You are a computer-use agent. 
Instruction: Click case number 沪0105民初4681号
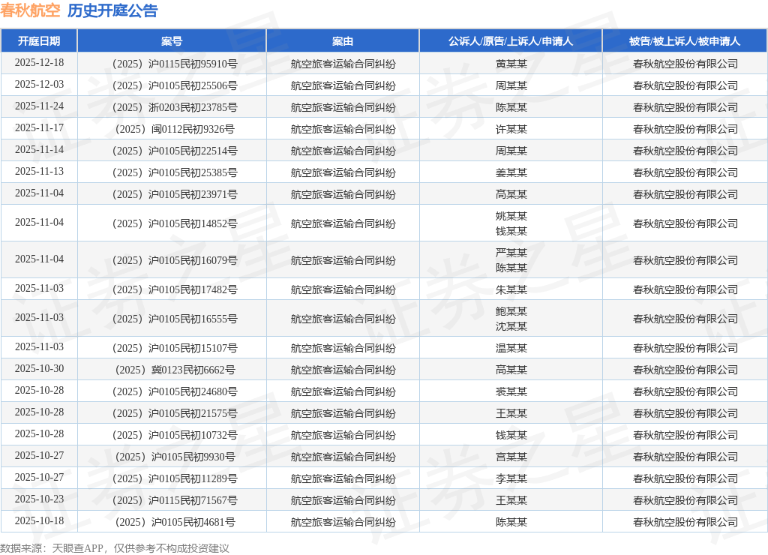pos(175,522)
